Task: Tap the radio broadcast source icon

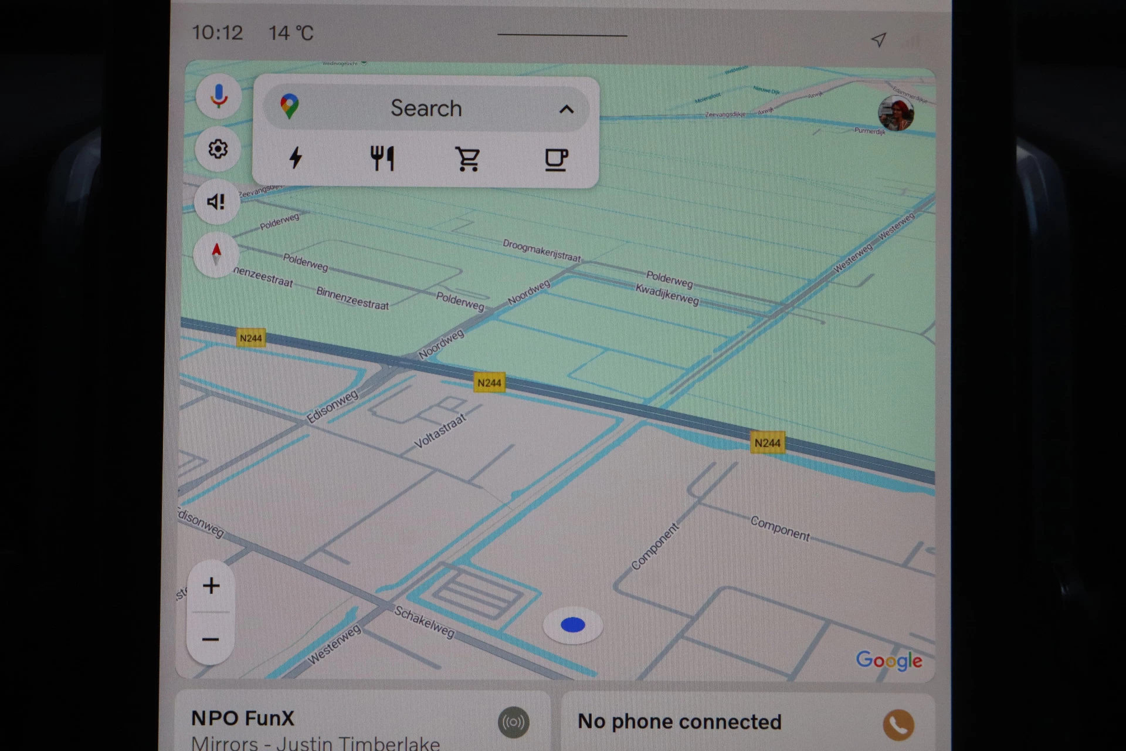Action: click(x=514, y=722)
